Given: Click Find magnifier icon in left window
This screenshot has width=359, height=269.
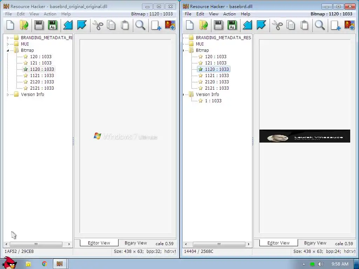Looking at the screenshot, I should (x=140, y=25).
